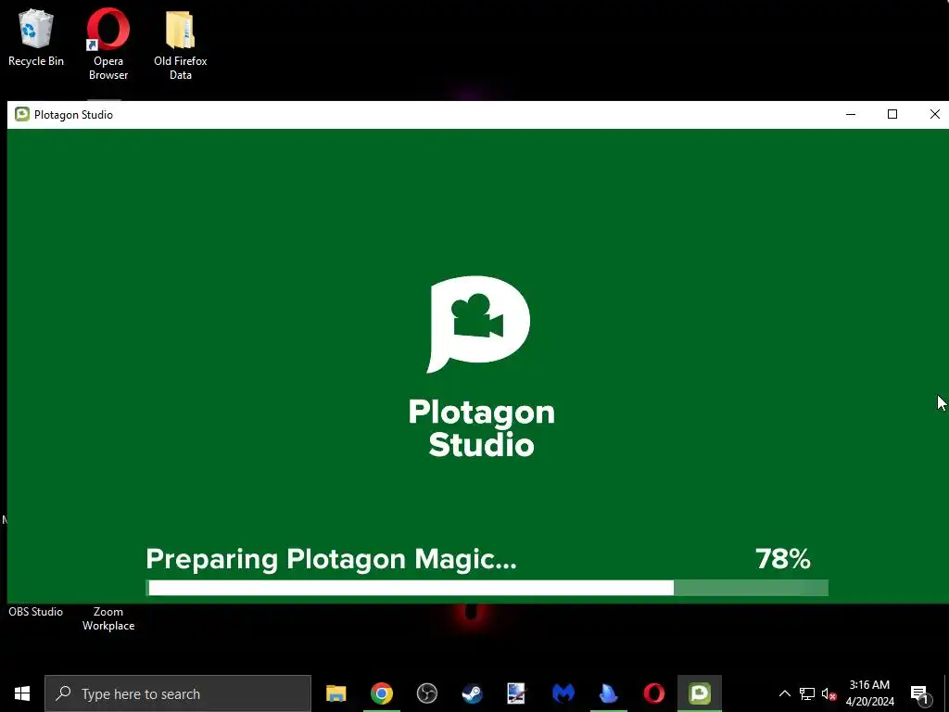The height and width of the screenshot is (712, 949).
Task: Open the network status tray icon
Action: [x=807, y=693]
